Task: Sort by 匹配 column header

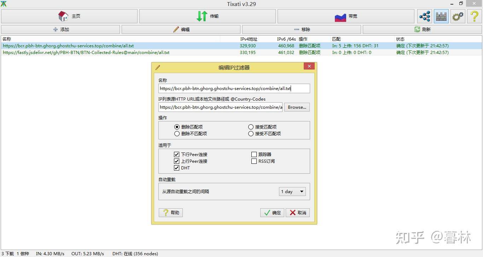Action: 336,39
